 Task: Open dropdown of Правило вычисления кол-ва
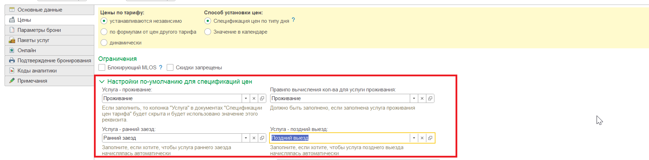(x=414, y=98)
